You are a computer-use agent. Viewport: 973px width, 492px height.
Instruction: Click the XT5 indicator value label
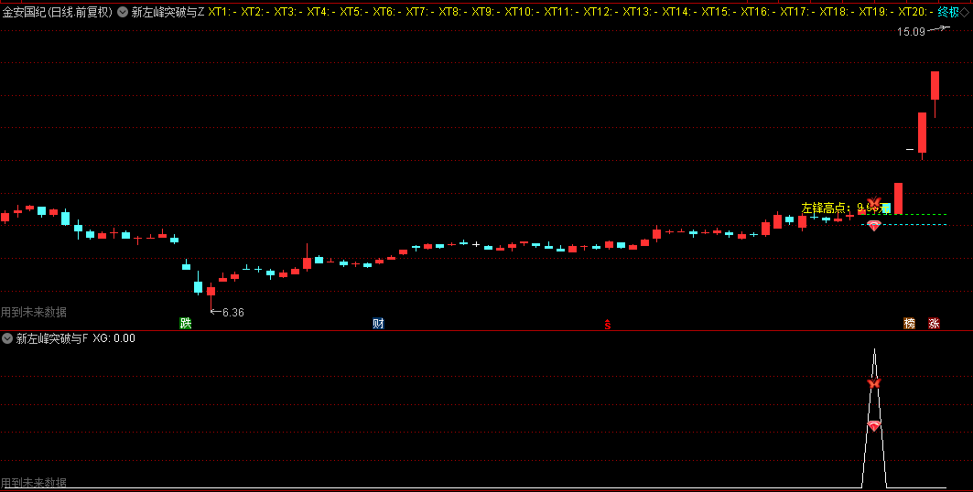[x=353, y=12]
